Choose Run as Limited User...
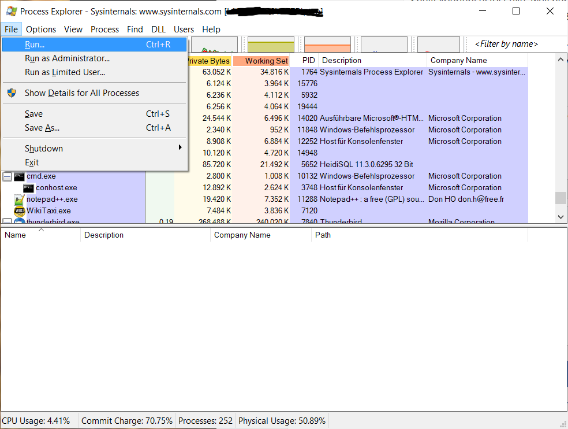Screen dimensions: 568x429 (x=94, y=72)
